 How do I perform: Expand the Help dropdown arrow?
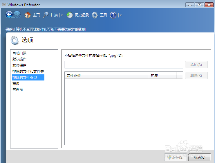point(121,15)
